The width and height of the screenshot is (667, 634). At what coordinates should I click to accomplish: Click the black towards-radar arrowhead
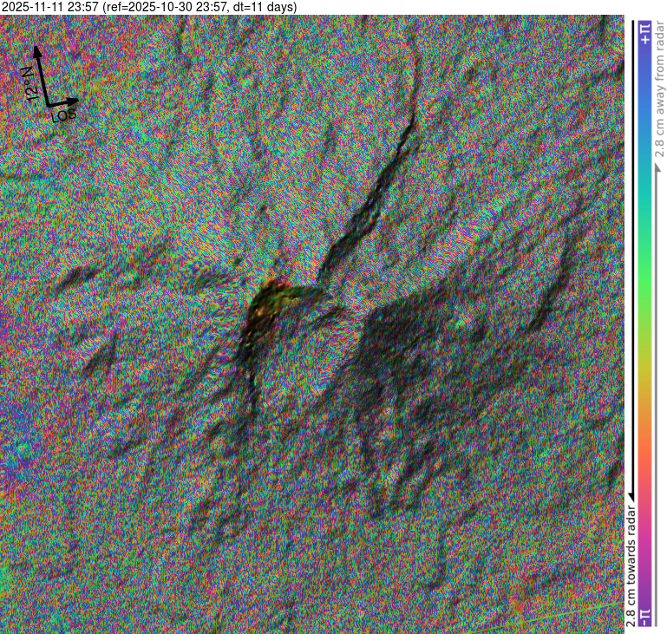(x=631, y=494)
